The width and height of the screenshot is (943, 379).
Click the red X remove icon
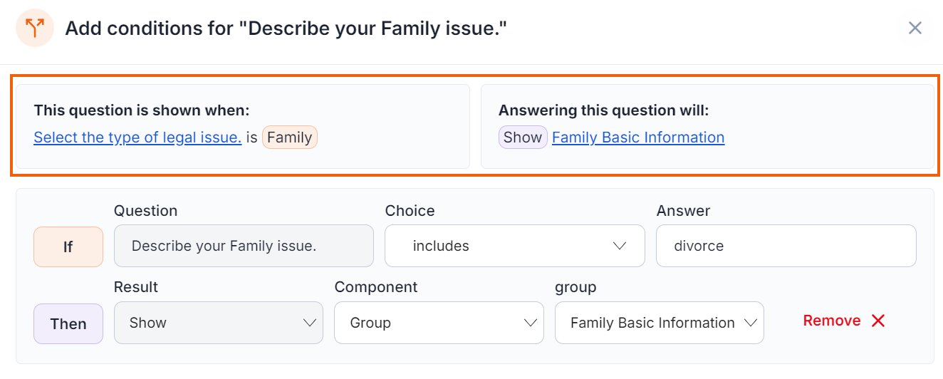[878, 321]
